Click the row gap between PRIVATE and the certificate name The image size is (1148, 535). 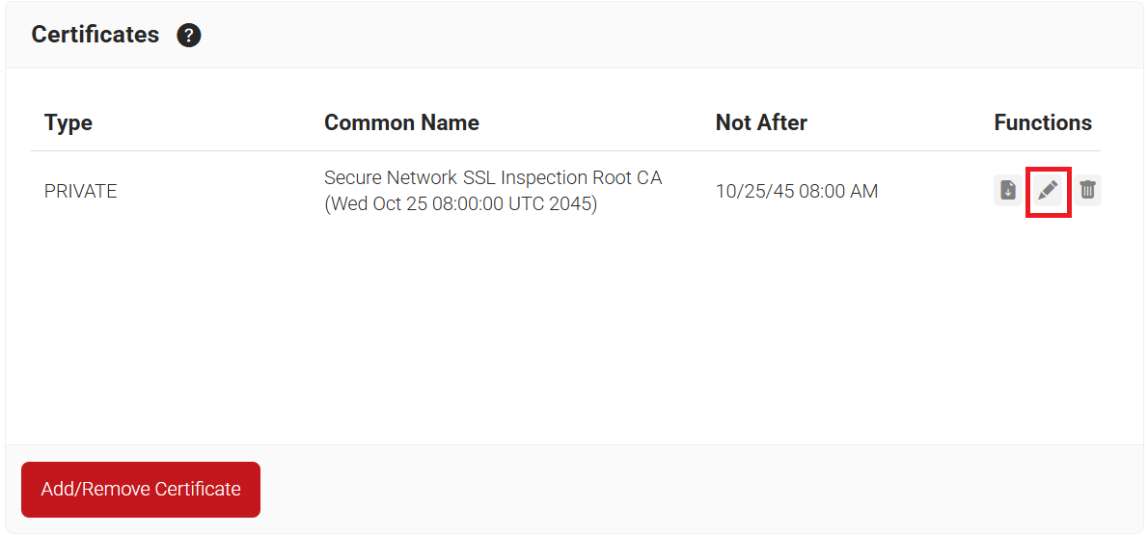[x=222, y=191]
